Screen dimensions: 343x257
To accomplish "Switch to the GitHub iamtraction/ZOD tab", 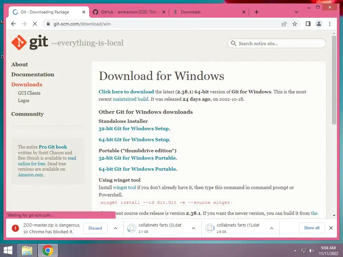I will click(x=128, y=12).
